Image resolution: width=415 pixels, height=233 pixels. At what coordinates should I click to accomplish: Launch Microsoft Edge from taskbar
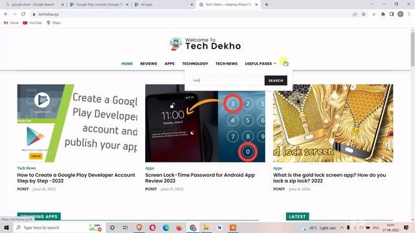coord(166,227)
